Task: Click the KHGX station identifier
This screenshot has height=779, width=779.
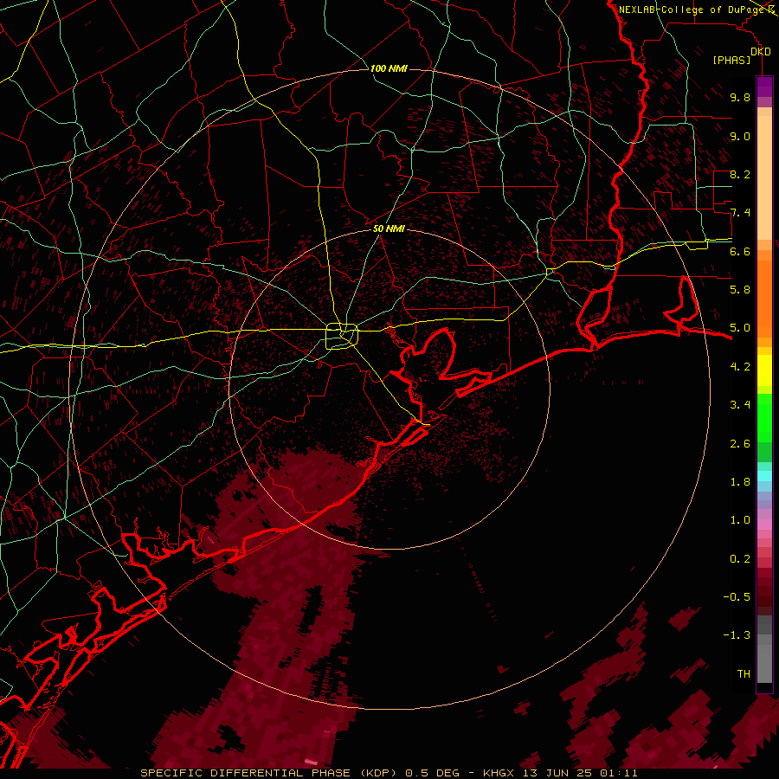Action: [x=499, y=773]
